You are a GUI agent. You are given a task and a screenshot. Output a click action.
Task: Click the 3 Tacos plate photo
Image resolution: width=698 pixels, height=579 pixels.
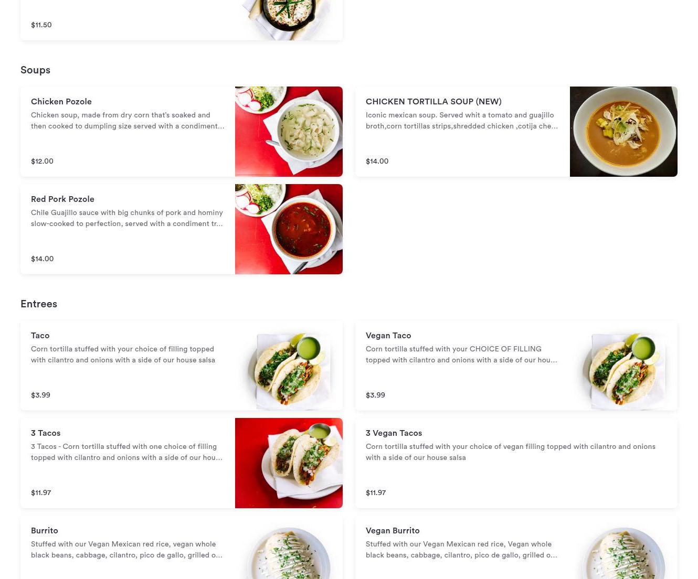(289, 463)
